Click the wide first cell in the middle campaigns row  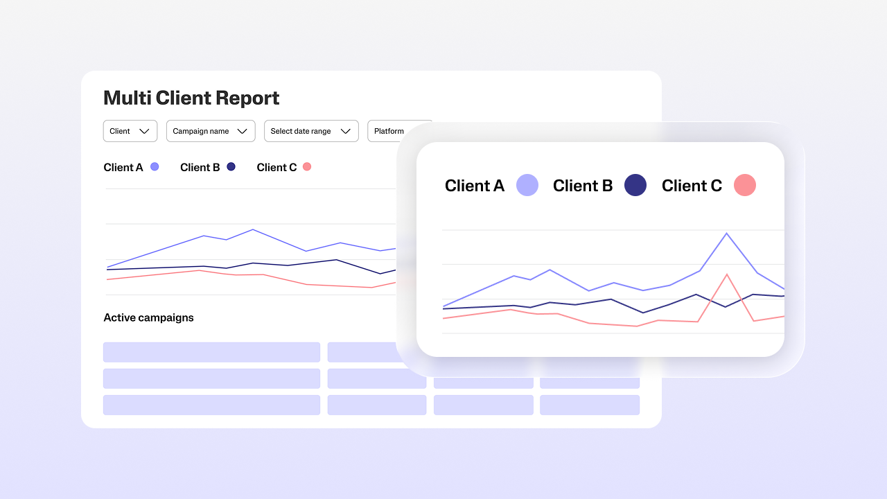point(211,378)
